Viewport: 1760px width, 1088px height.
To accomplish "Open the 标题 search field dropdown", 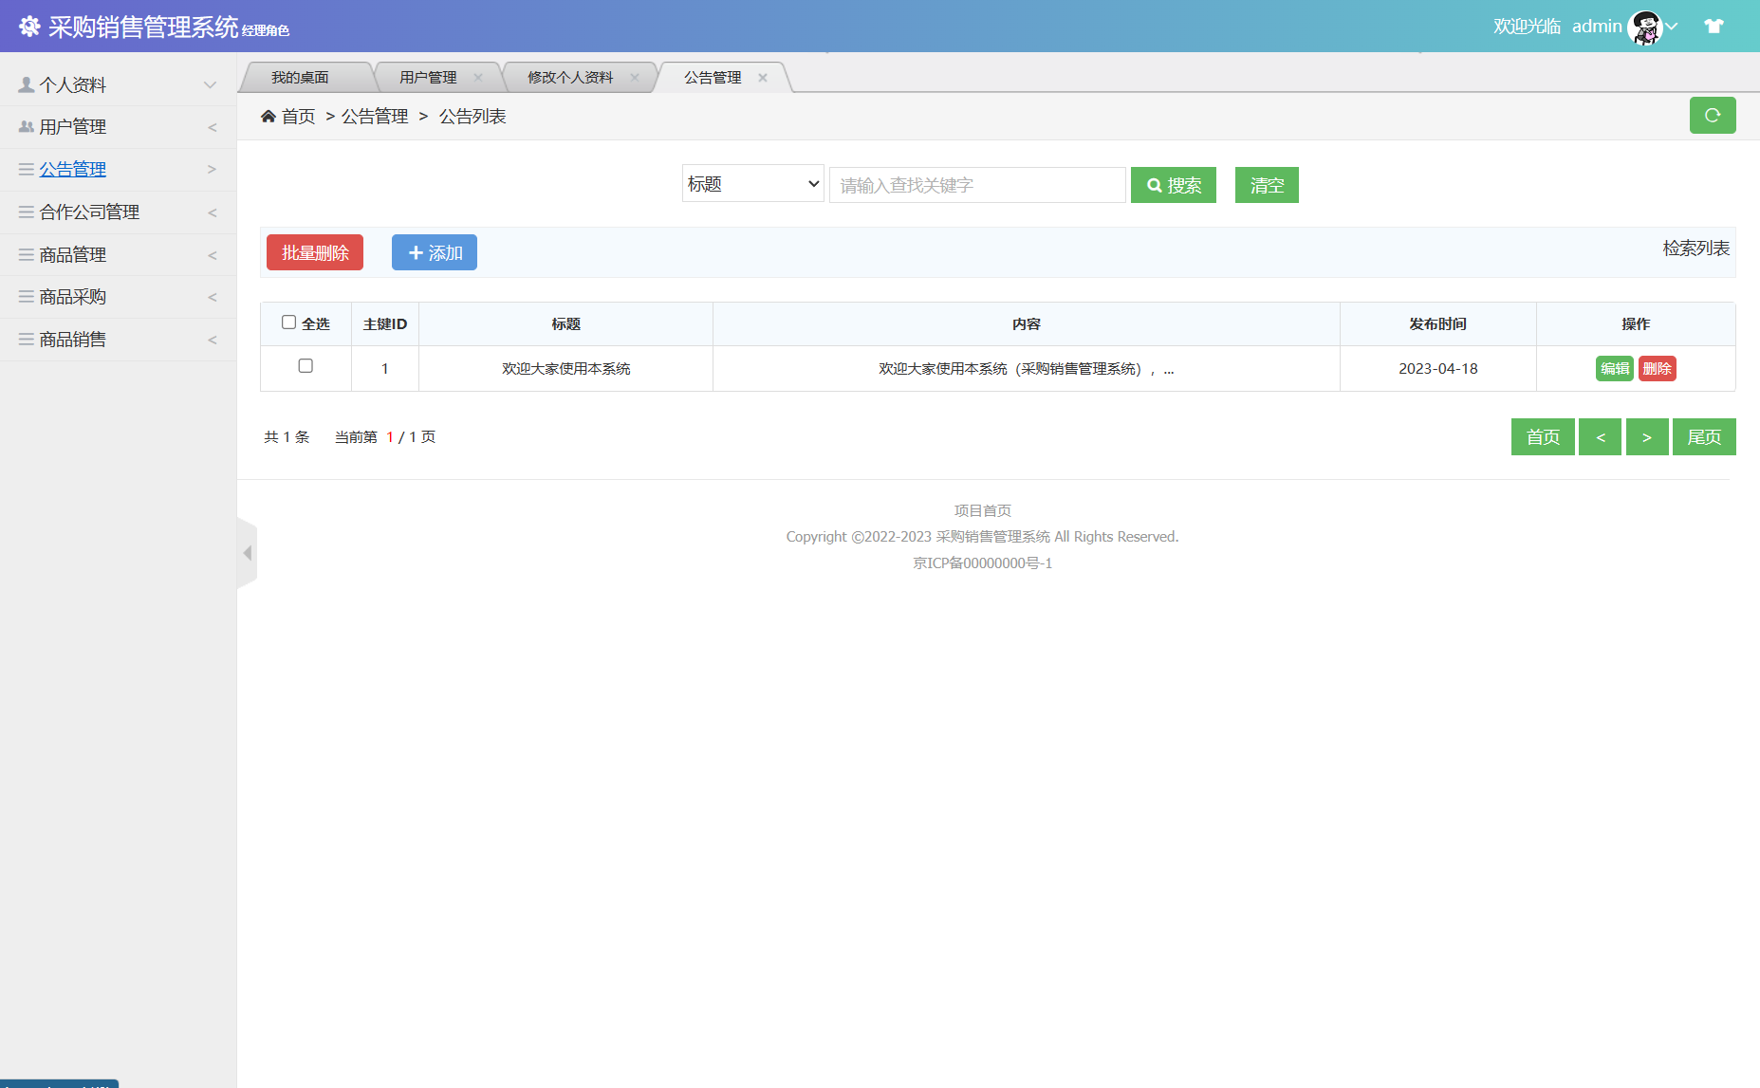I will click(752, 183).
